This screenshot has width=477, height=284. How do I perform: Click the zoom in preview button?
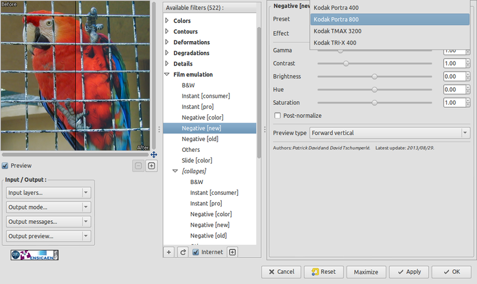point(151,166)
